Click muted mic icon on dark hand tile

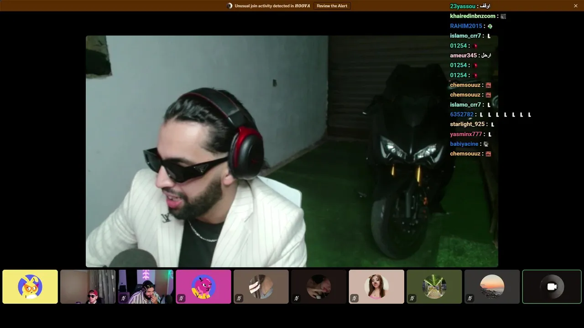coord(297,298)
